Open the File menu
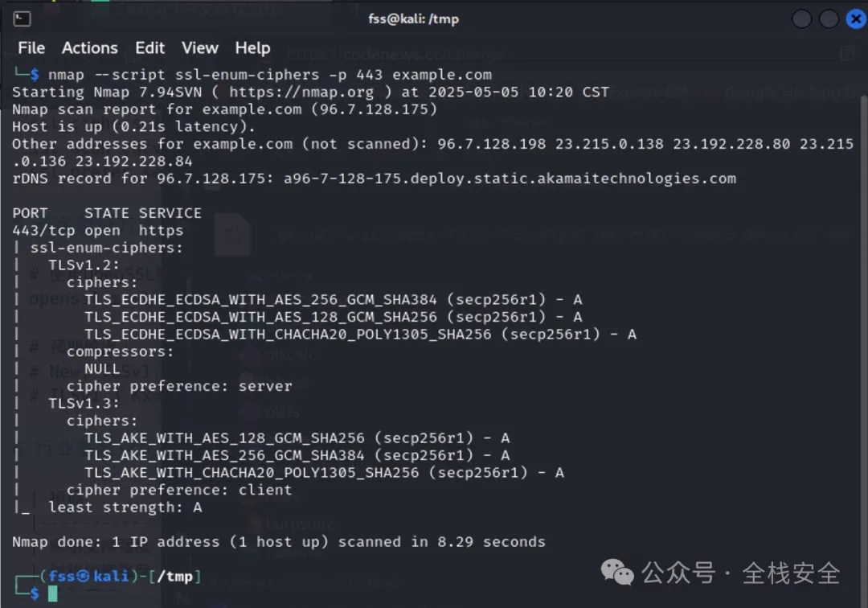868x608 pixels. [x=31, y=48]
